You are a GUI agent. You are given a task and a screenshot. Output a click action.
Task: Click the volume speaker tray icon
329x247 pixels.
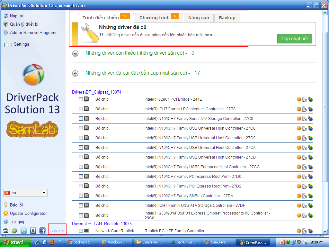tap(299, 242)
